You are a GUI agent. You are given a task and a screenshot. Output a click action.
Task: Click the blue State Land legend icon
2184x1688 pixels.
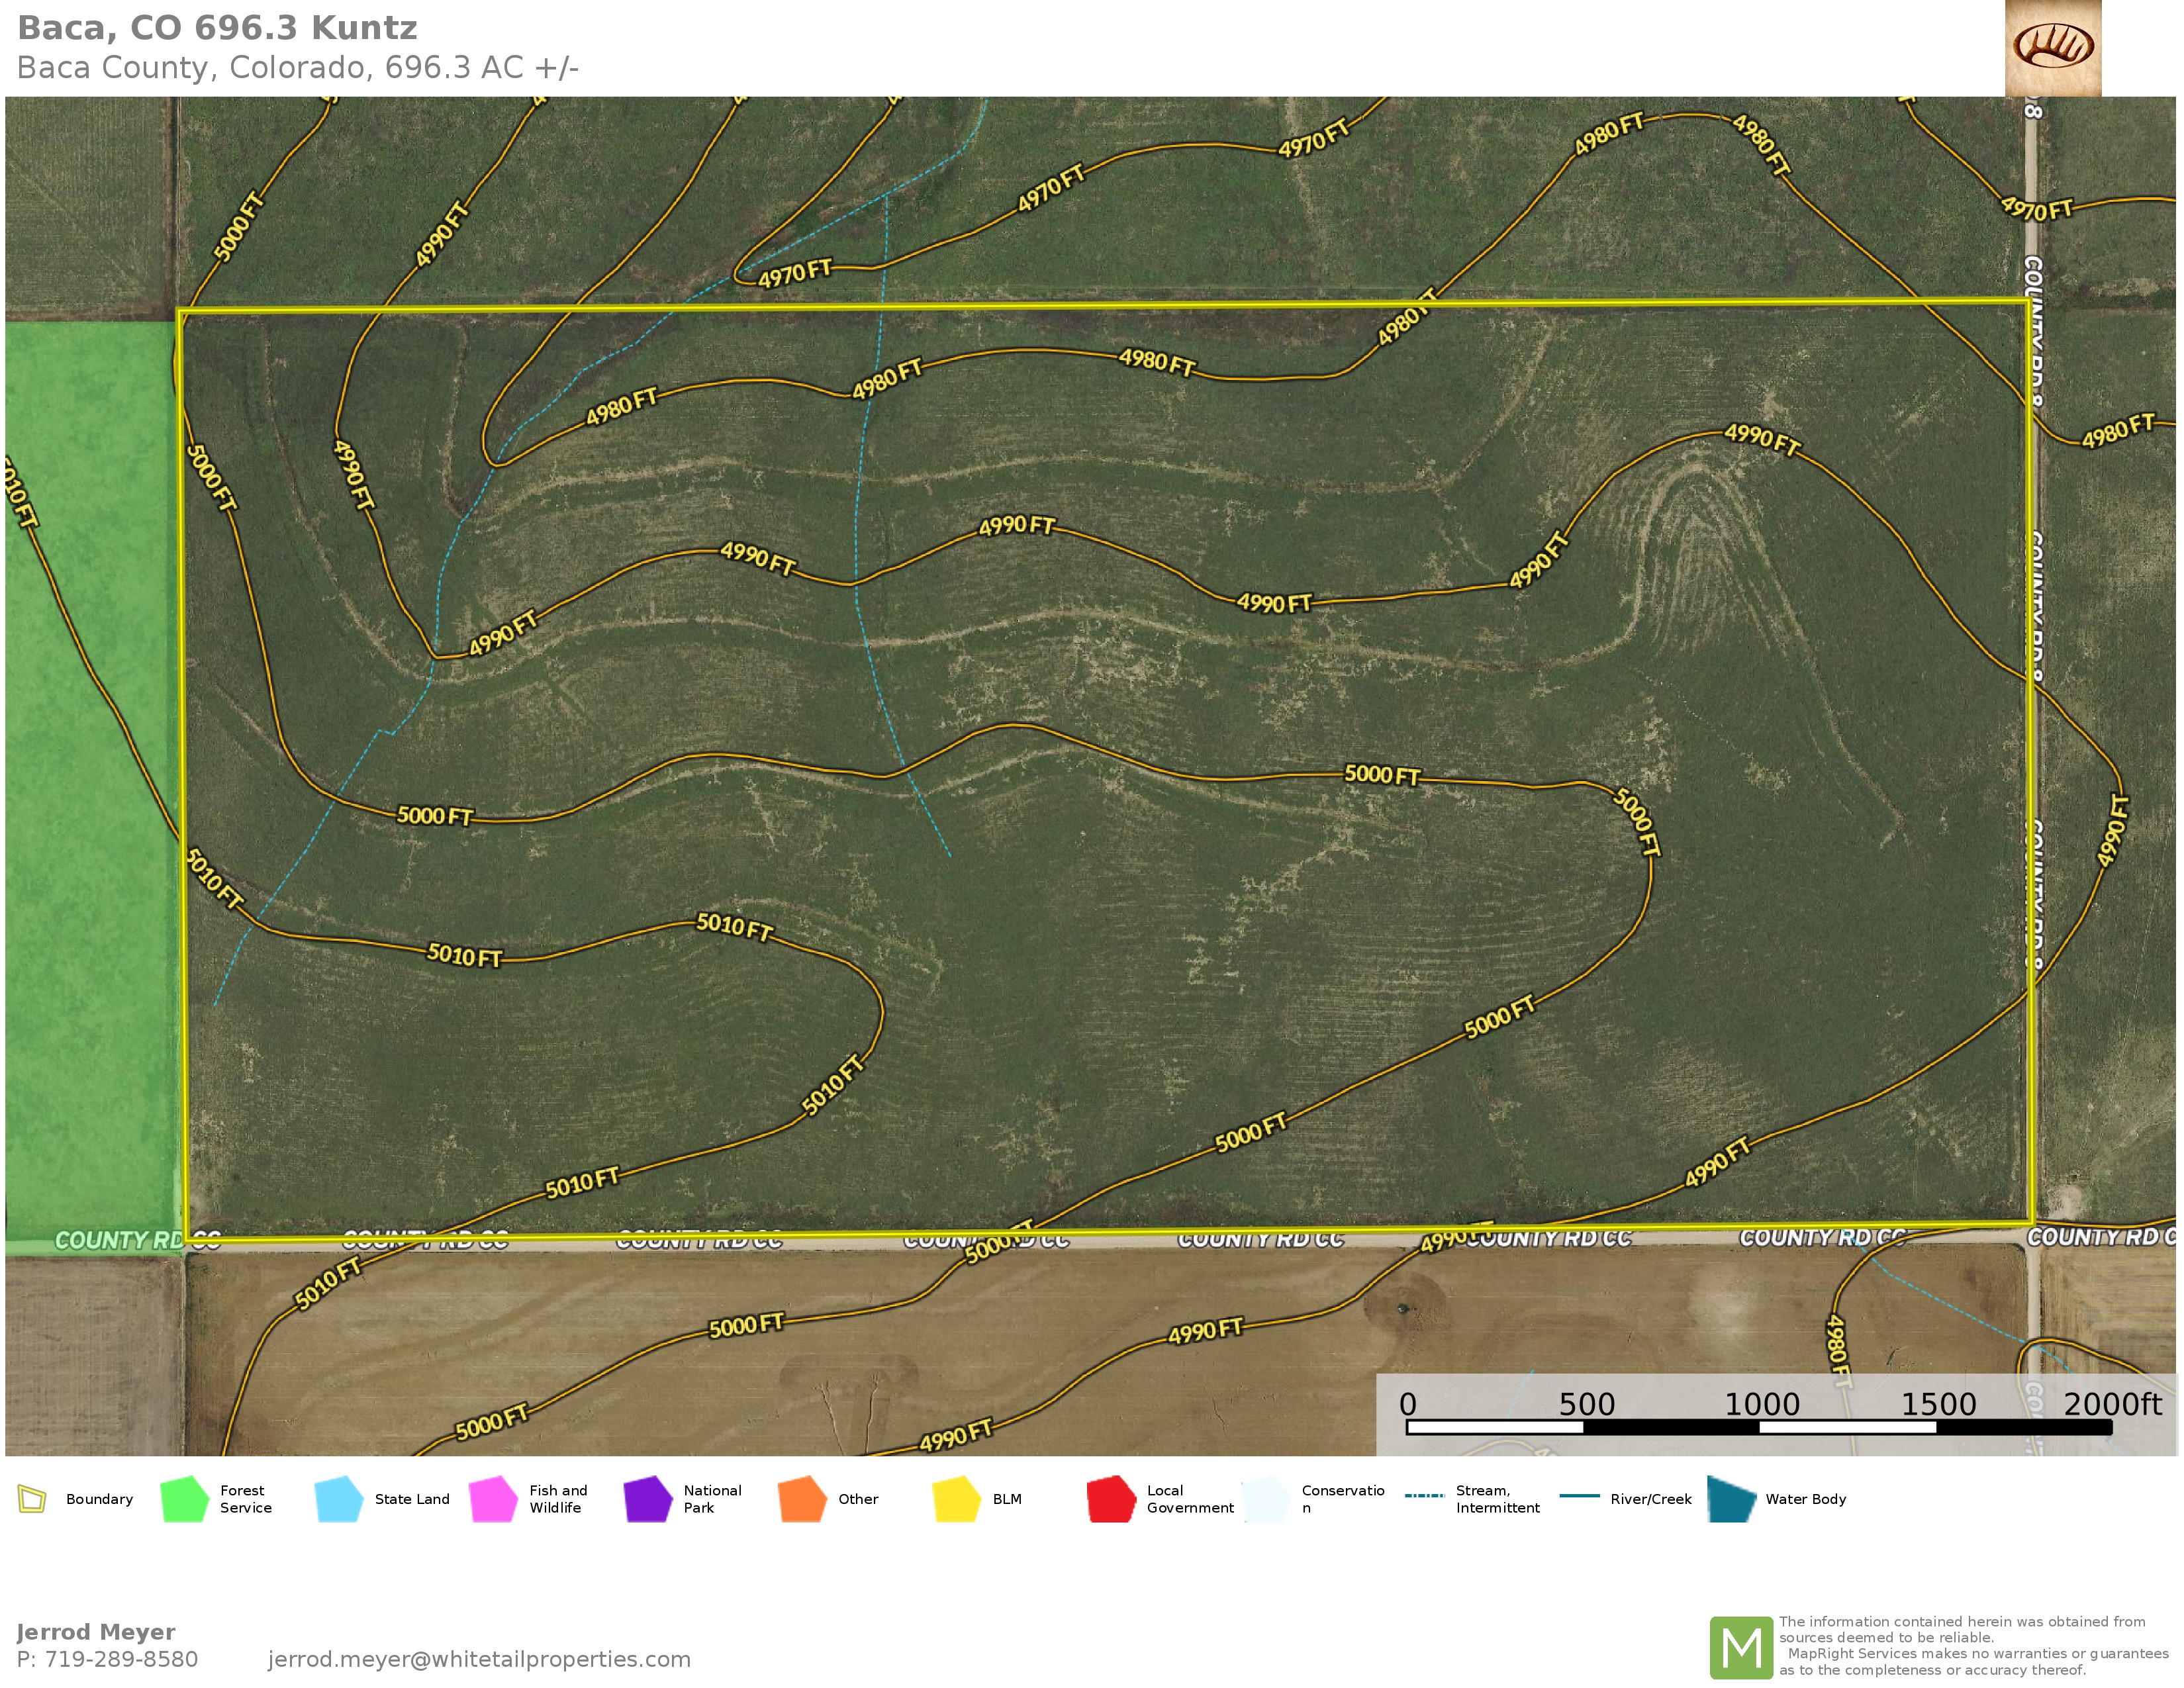click(x=338, y=1499)
